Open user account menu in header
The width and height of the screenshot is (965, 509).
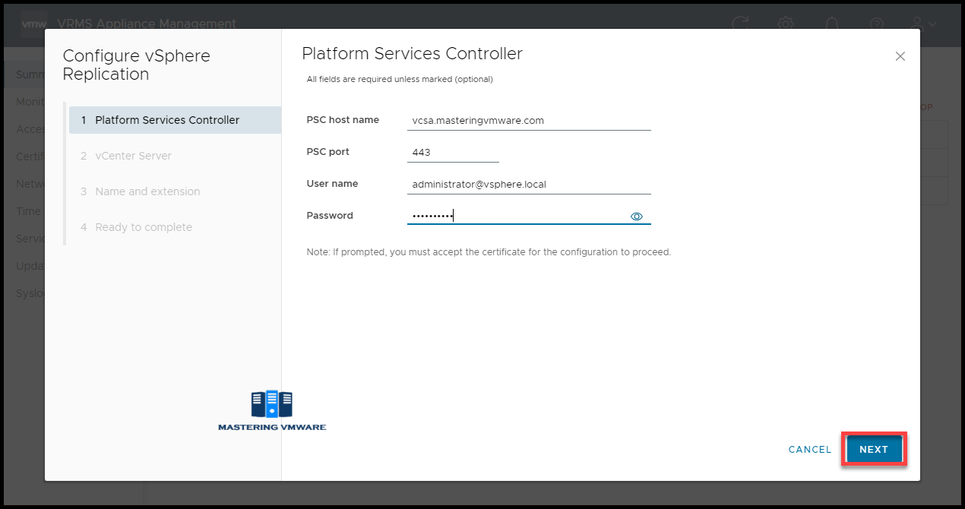(x=924, y=24)
